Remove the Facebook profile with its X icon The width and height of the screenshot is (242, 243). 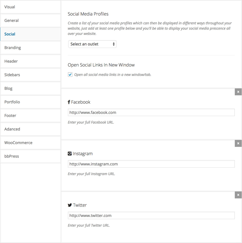[x=238, y=92]
